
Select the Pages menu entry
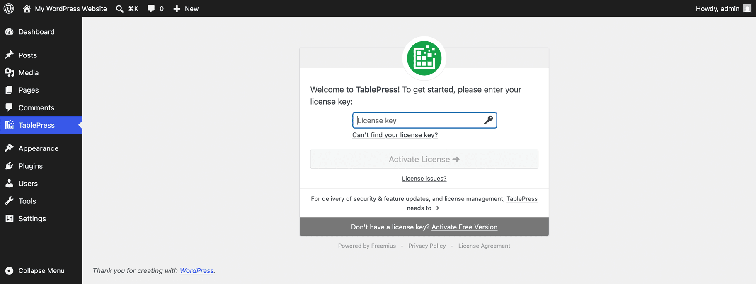pos(29,90)
